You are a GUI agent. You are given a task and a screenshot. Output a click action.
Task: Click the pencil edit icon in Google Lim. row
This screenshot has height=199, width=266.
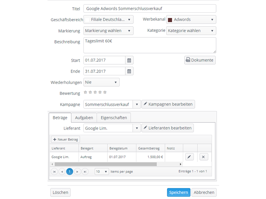click(x=189, y=157)
